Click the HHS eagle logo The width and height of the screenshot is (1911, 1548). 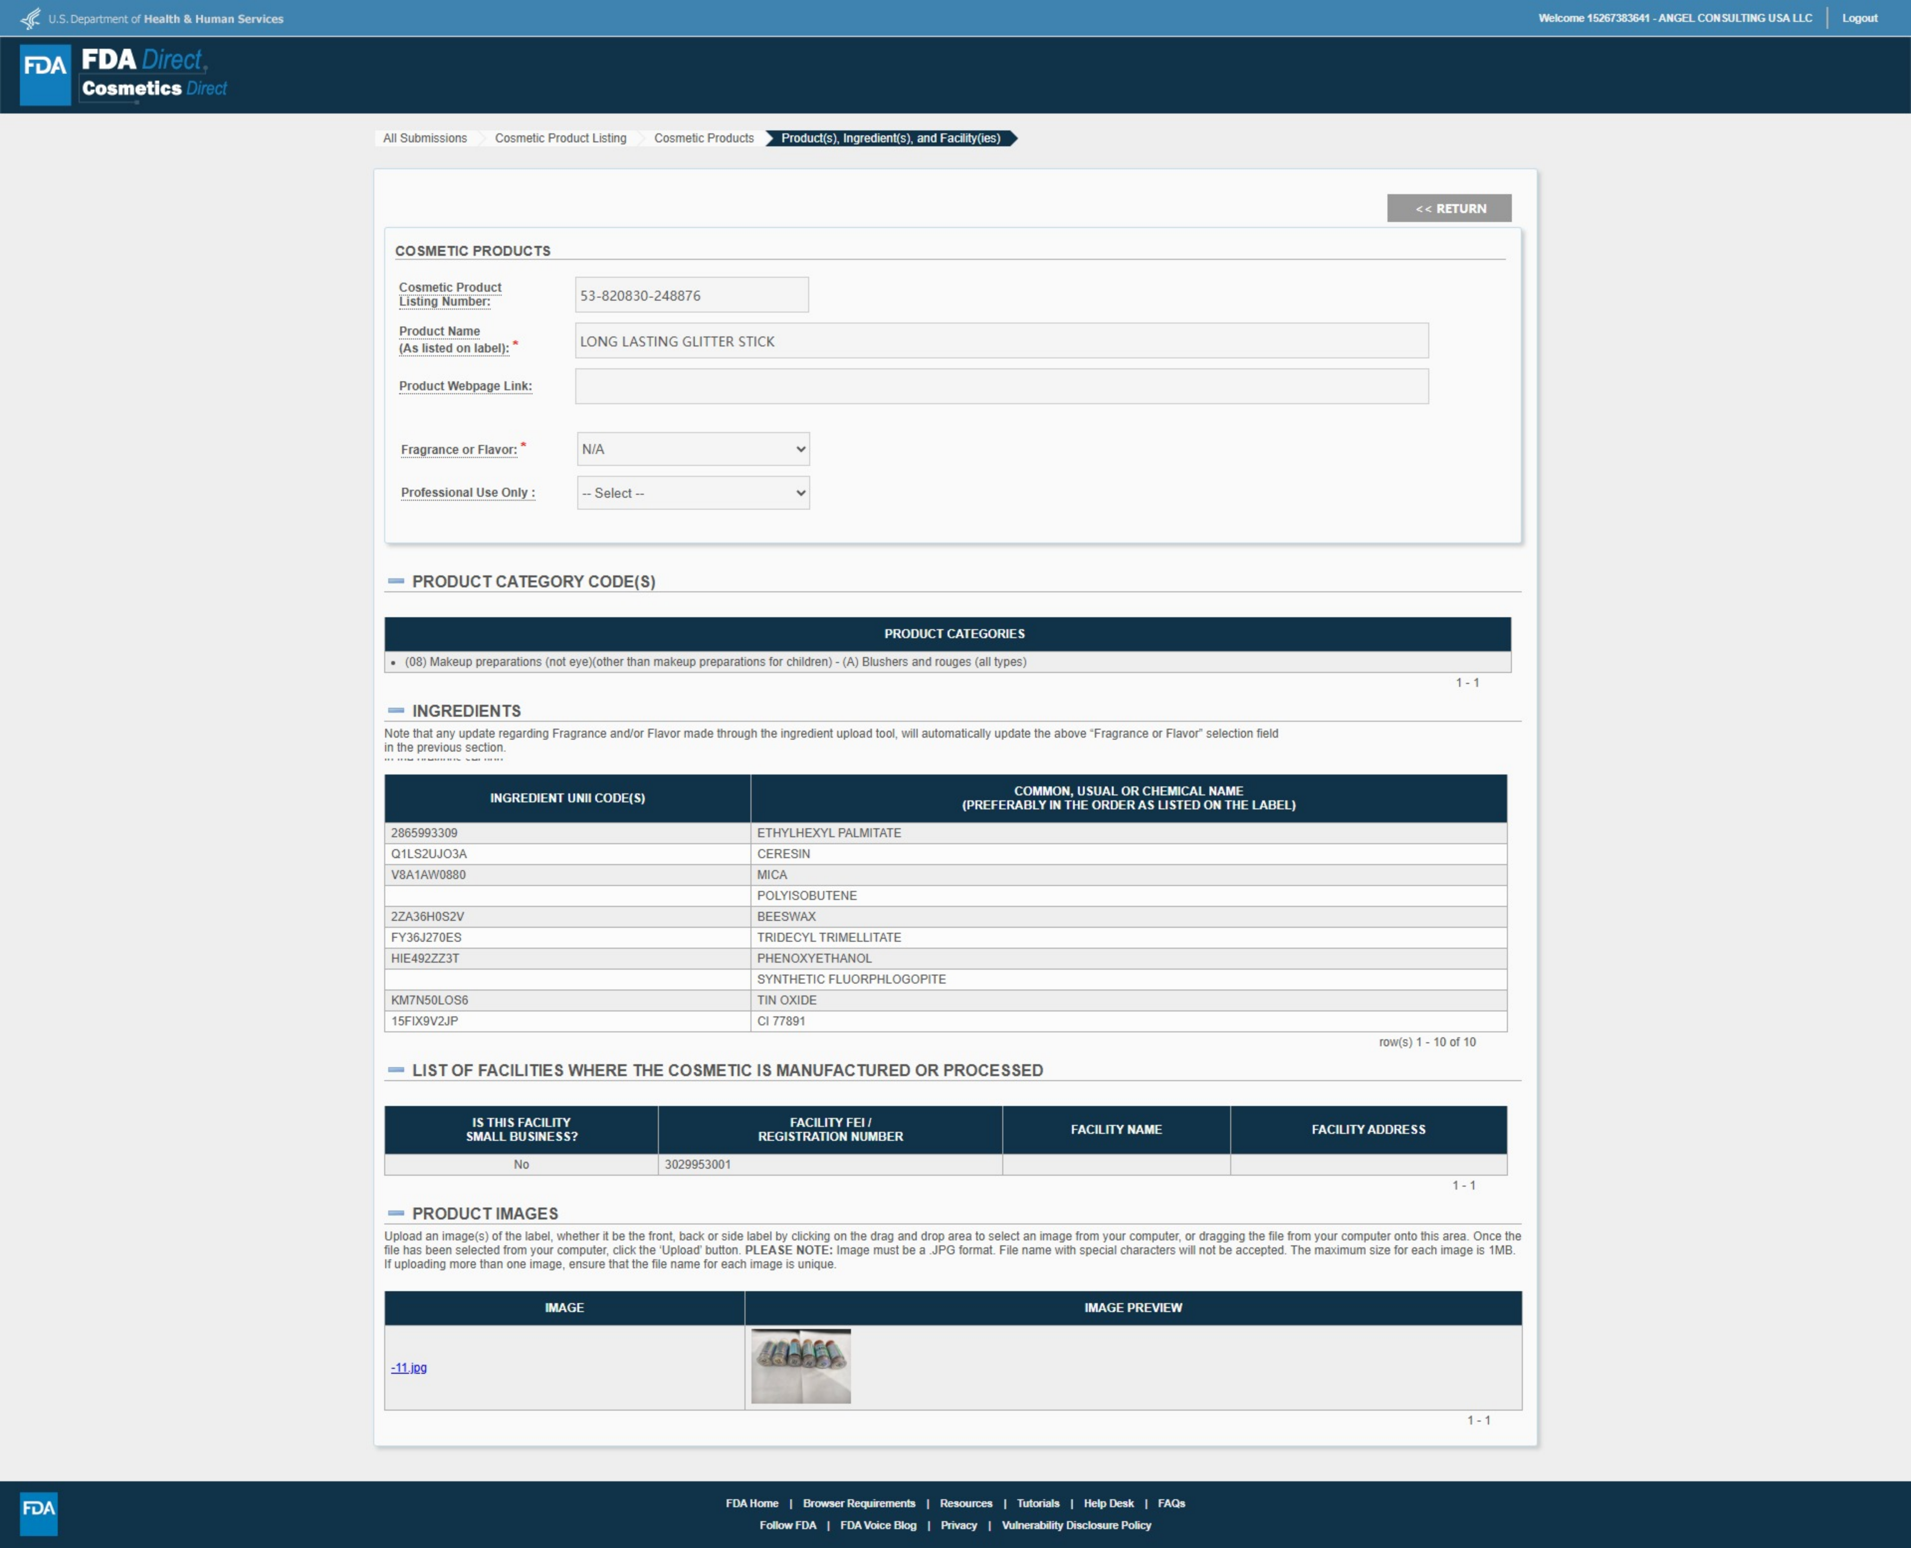(30, 18)
